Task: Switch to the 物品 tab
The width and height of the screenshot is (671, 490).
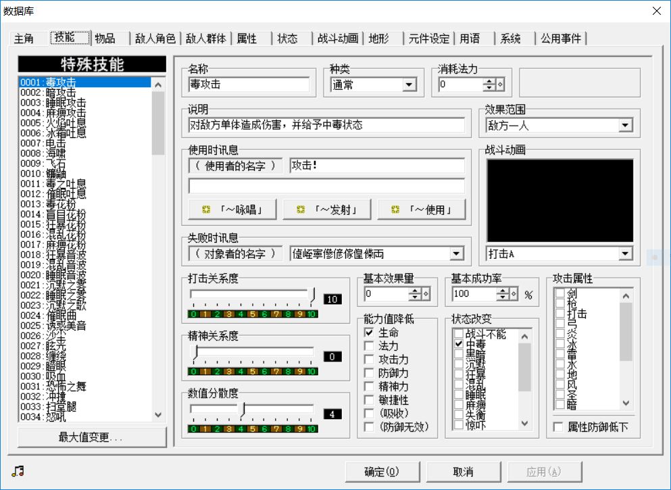Action: (x=105, y=39)
